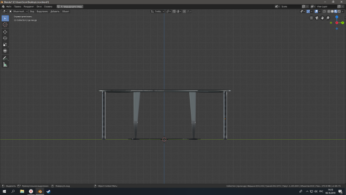Open Windows Start menu
The height and width of the screenshot is (195, 346).
(x=4, y=191)
